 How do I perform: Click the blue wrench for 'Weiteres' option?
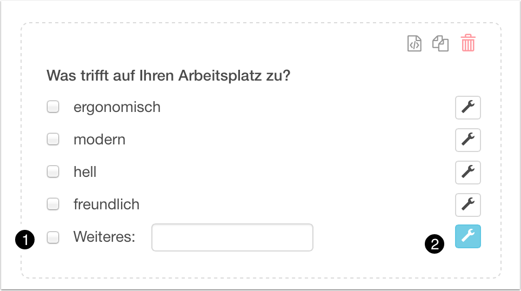[467, 236]
